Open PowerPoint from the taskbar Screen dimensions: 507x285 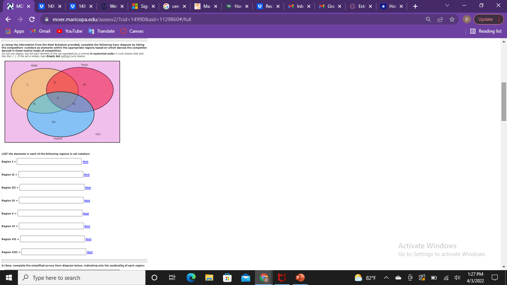click(x=300, y=278)
